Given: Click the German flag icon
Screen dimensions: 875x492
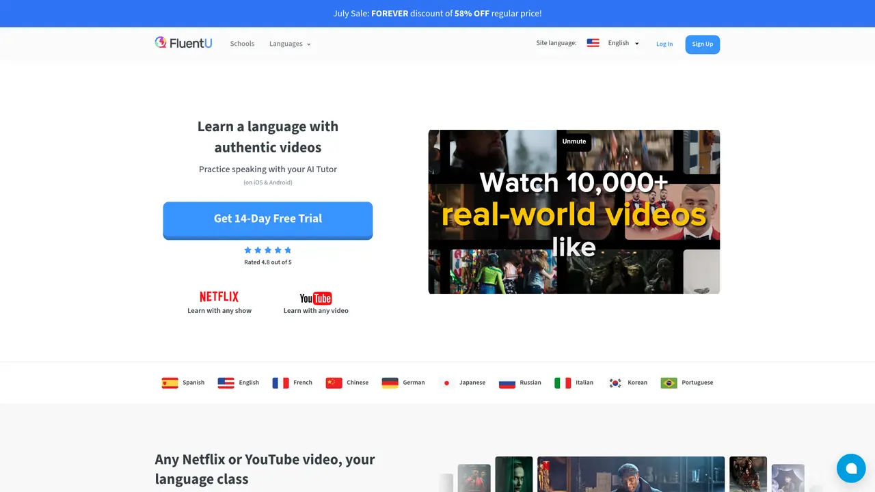Looking at the screenshot, I should point(390,383).
